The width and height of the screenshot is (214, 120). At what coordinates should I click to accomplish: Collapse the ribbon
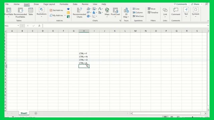point(208,21)
